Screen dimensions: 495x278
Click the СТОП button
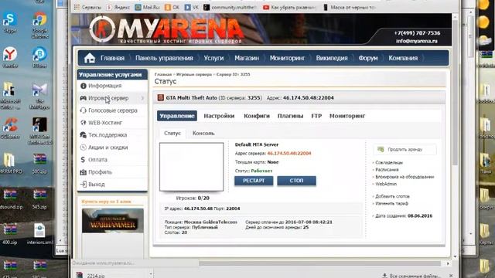[x=296, y=181]
